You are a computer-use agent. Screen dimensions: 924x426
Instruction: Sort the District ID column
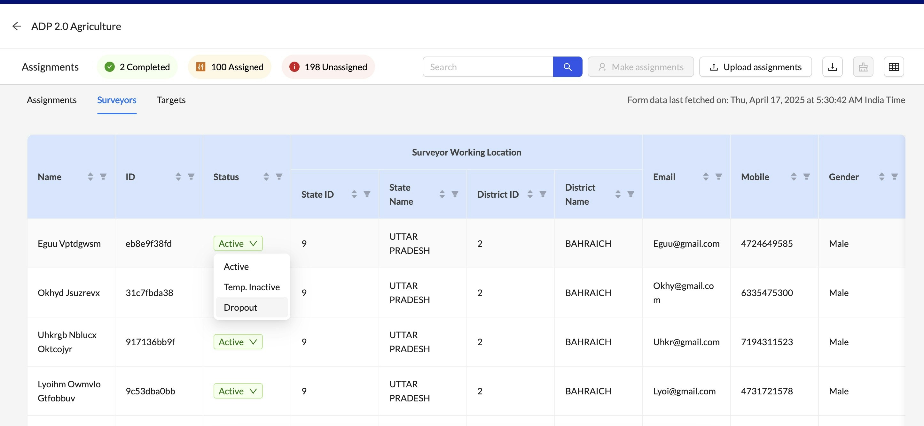click(530, 194)
